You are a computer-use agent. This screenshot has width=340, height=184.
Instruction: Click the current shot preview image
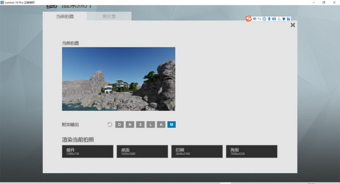119,79
